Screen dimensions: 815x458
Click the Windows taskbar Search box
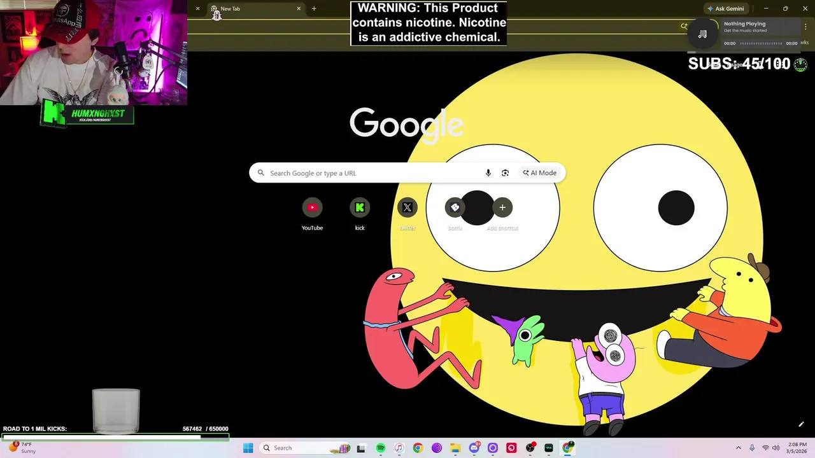pyautogui.click(x=306, y=448)
